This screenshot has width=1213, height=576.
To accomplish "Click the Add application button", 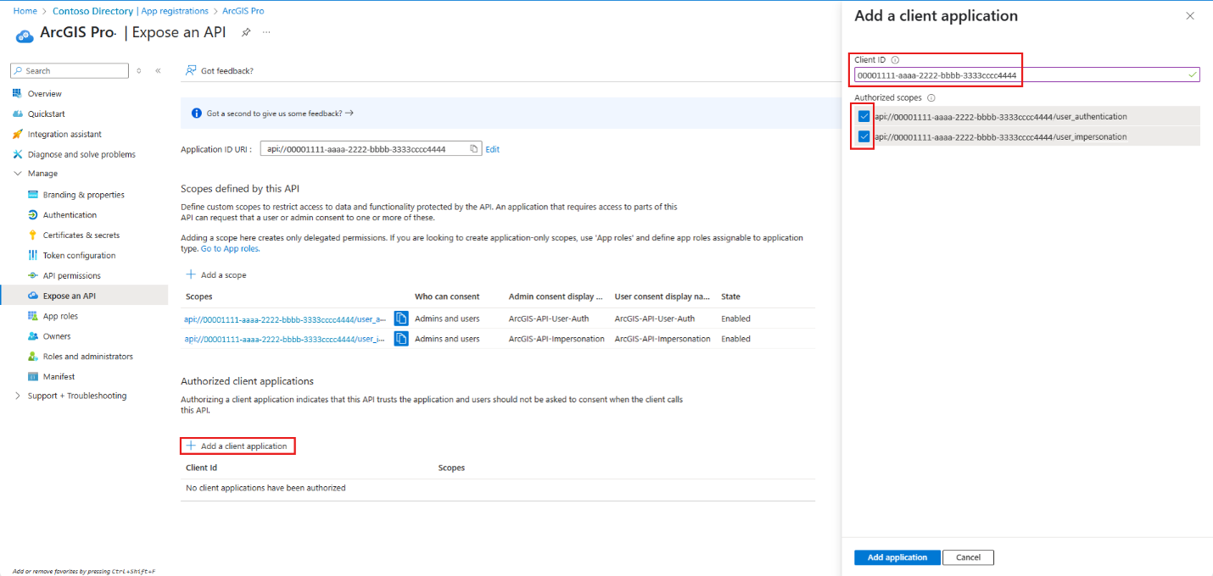I will click(897, 557).
